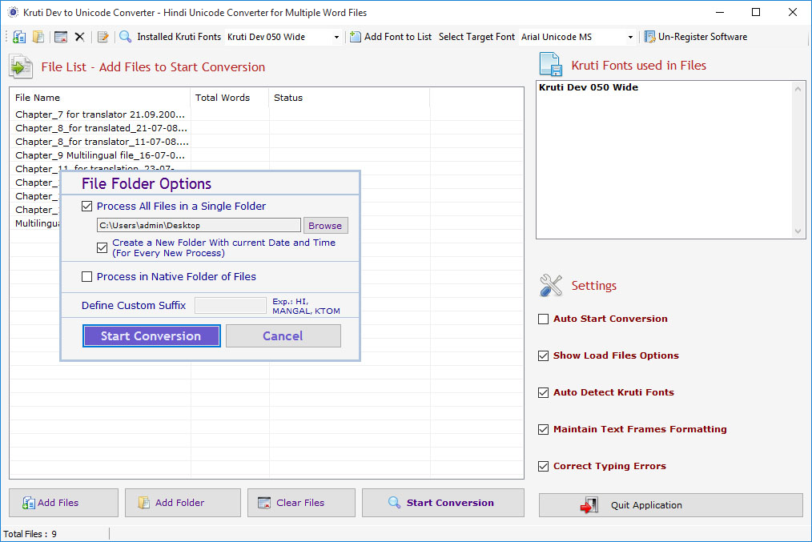Click Add Font to List toolbar item
Screen dimensions: 812x542
pos(391,37)
